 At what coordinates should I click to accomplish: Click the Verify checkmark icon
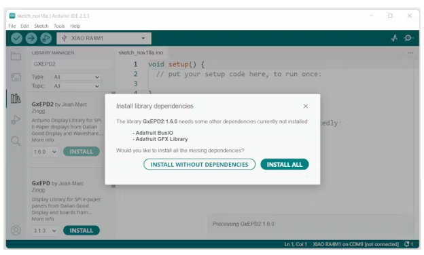tap(16, 38)
